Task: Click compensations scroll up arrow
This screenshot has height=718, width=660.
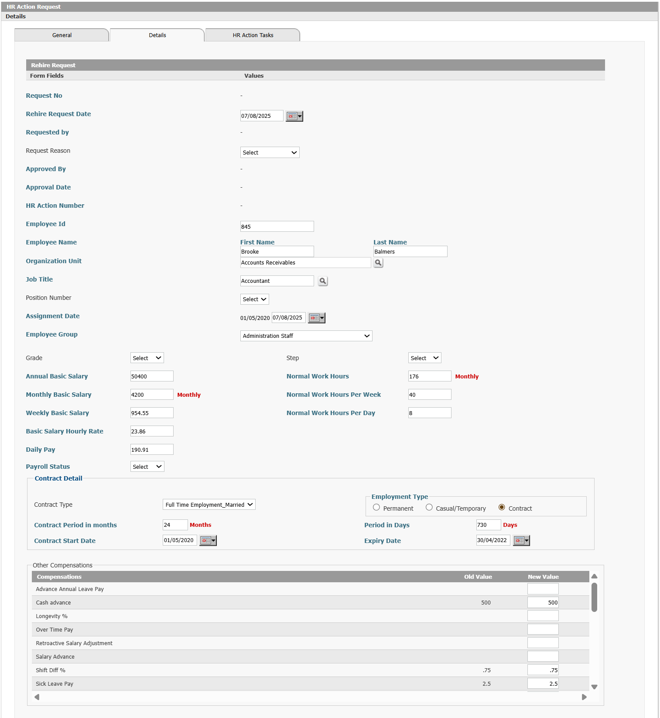Action: [x=594, y=577]
